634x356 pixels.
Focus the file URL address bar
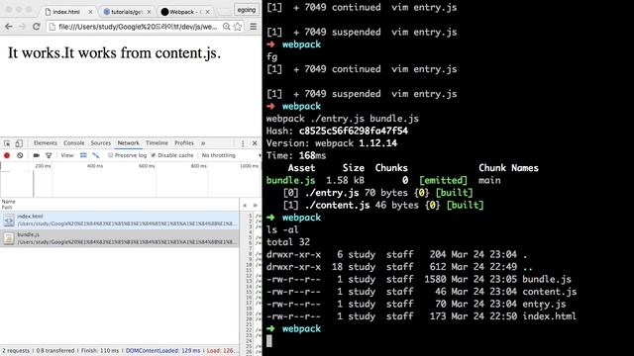(138, 27)
